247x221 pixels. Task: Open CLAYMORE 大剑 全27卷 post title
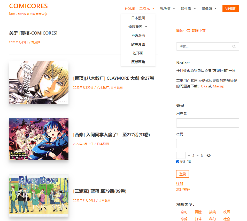[x=114, y=78]
